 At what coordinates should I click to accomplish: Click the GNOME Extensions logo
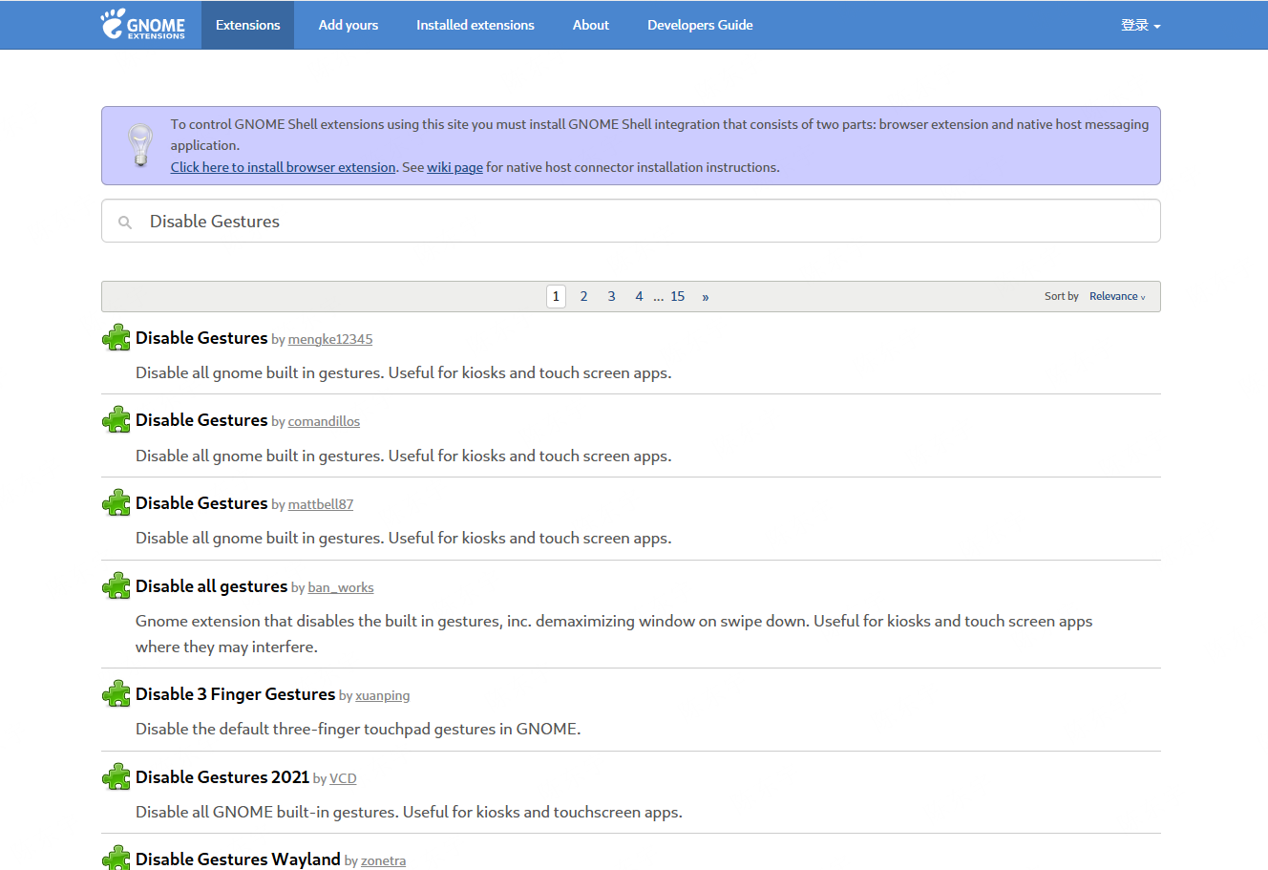click(143, 25)
